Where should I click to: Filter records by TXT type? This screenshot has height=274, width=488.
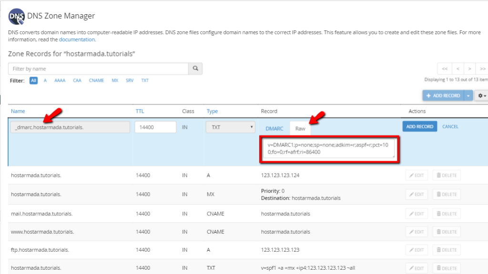click(145, 80)
